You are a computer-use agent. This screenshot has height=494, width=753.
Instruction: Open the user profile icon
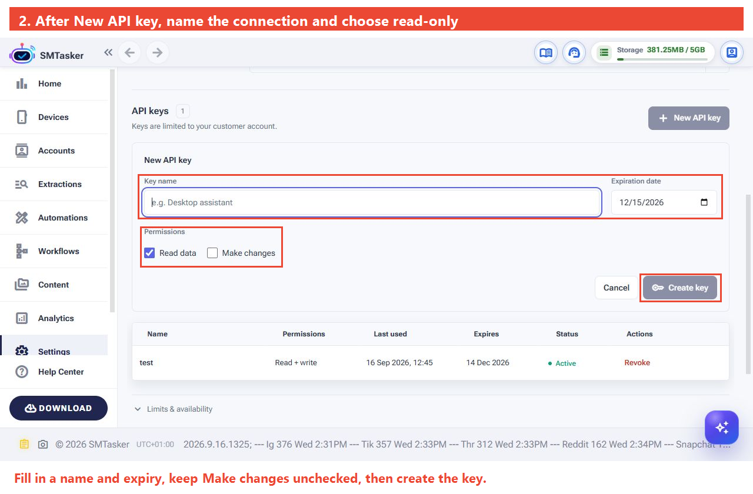click(x=731, y=52)
